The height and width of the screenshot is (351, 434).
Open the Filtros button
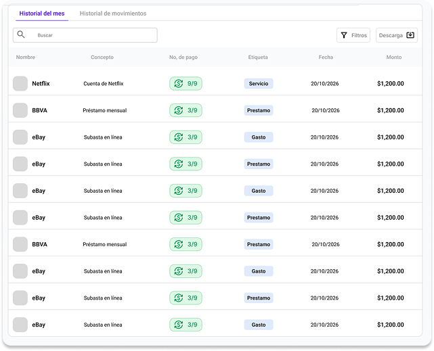tap(353, 35)
